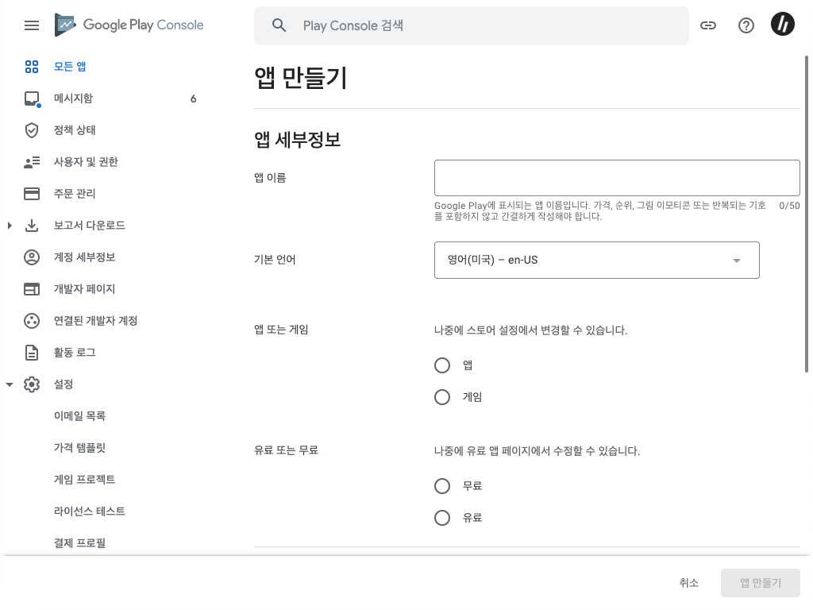Open 정책 상태 page
The width and height of the screenshot is (813, 610).
(x=75, y=130)
